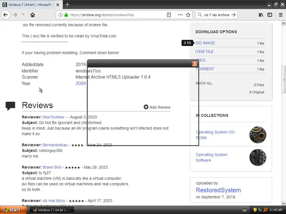Click the security shield tray icon
The image size is (286, 214).
point(255,210)
